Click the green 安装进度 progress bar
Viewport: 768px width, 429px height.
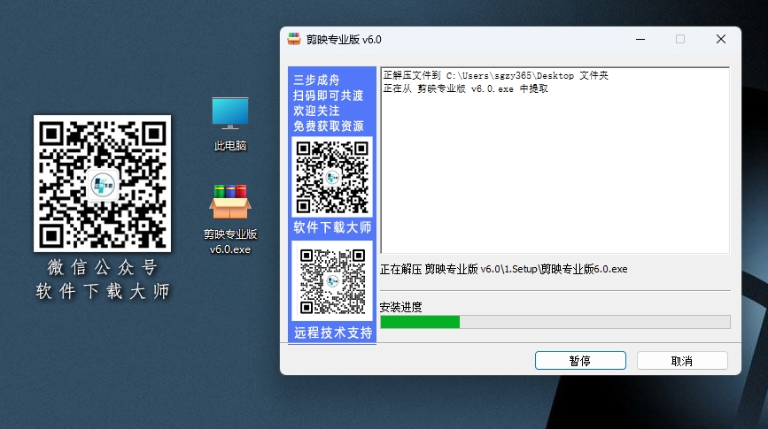coord(555,322)
